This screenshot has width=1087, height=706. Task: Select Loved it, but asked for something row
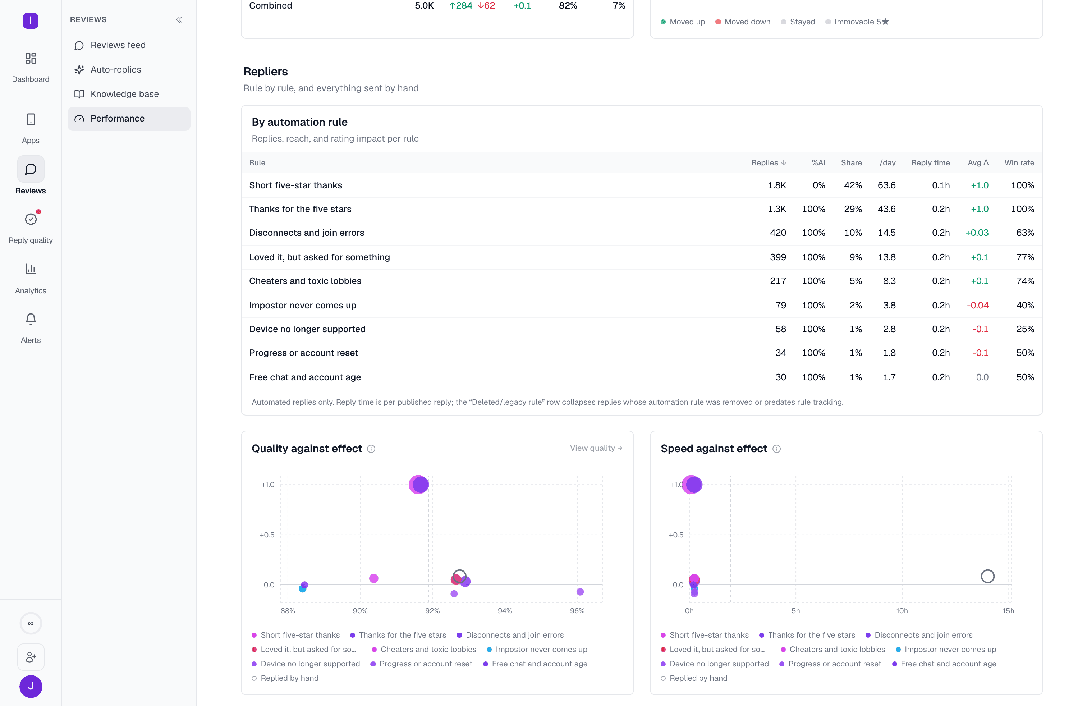[x=642, y=257]
